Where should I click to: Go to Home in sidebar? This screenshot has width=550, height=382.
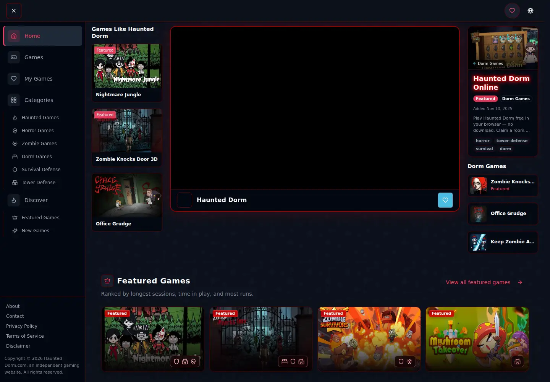(x=43, y=36)
